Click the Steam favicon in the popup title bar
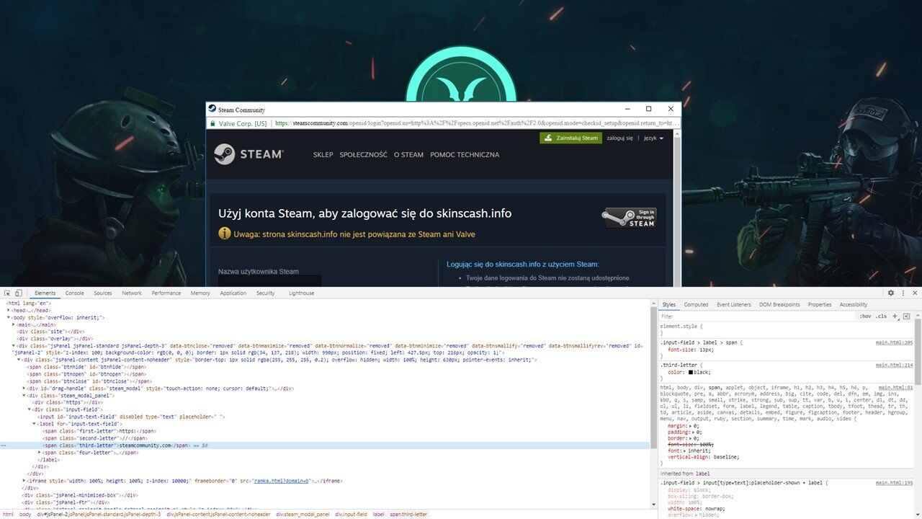 point(212,109)
